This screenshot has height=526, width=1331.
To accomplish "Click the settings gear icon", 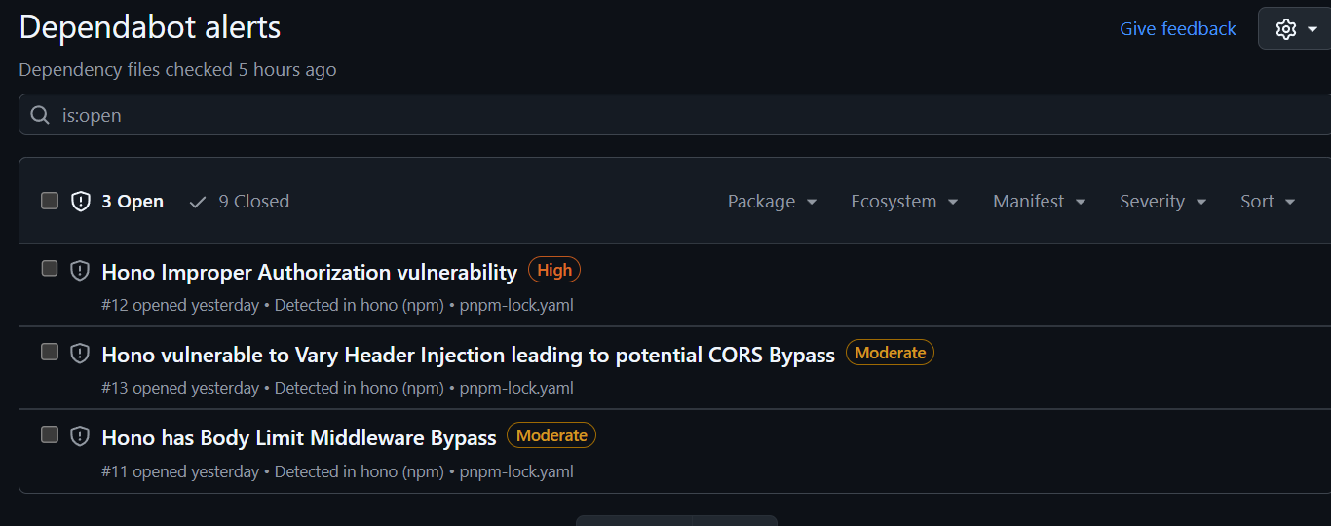I will [1286, 29].
